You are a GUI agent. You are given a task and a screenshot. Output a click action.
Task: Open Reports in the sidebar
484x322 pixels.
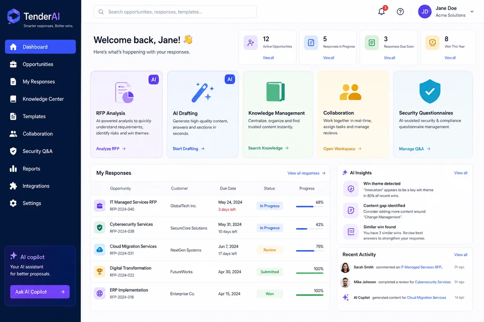point(40,169)
